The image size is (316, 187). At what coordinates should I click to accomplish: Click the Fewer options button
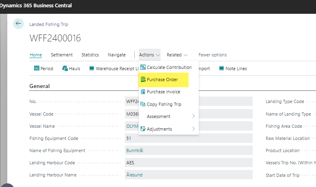point(212,55)
